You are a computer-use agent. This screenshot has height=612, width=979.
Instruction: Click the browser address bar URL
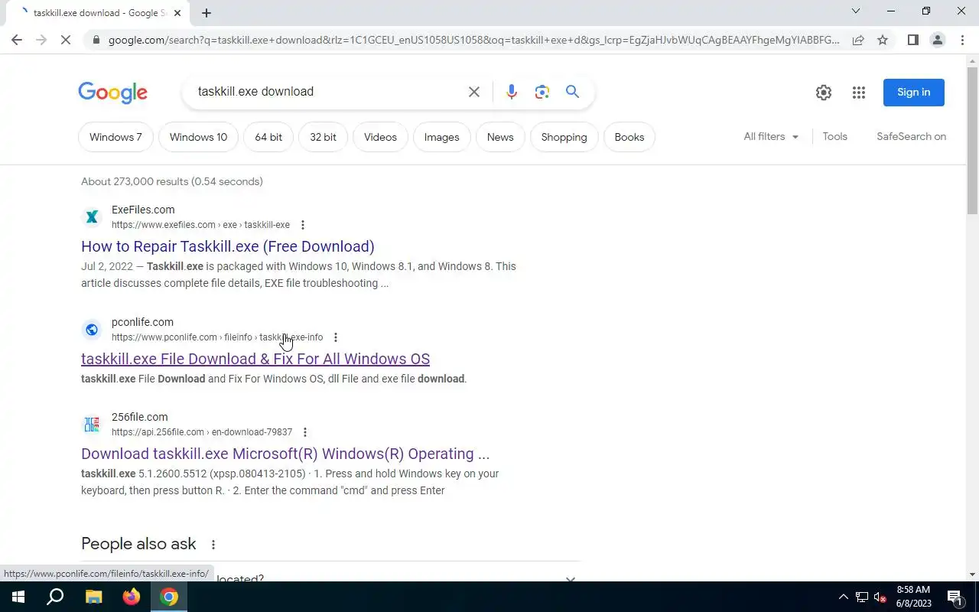click(x=473, y=40)
